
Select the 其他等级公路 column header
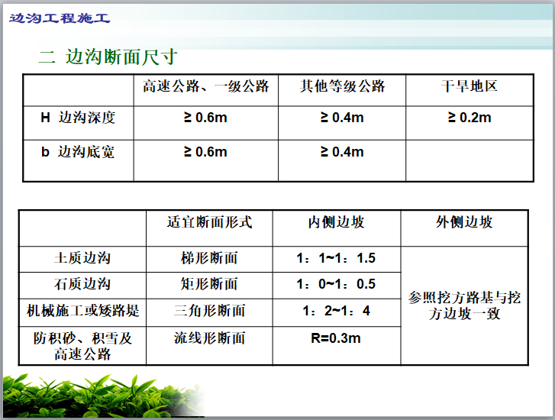coord(341,86)
